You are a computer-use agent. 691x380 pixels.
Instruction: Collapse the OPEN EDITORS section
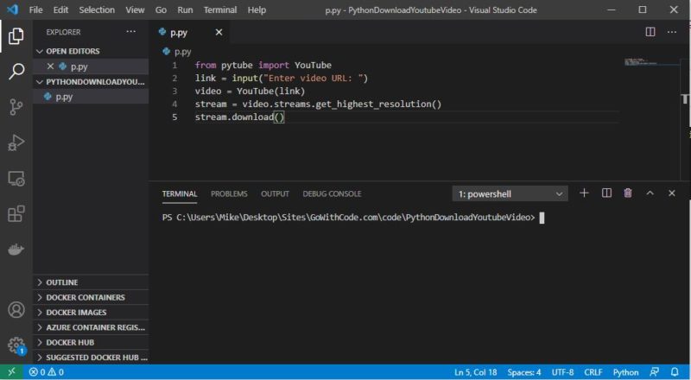[73, 51]
